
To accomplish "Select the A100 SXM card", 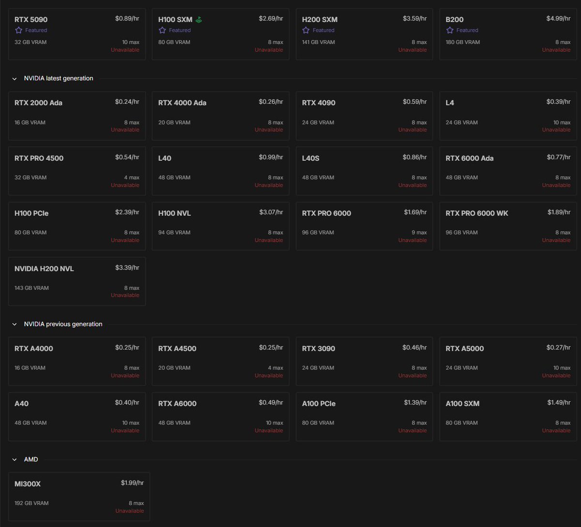I will pos(508,417).
